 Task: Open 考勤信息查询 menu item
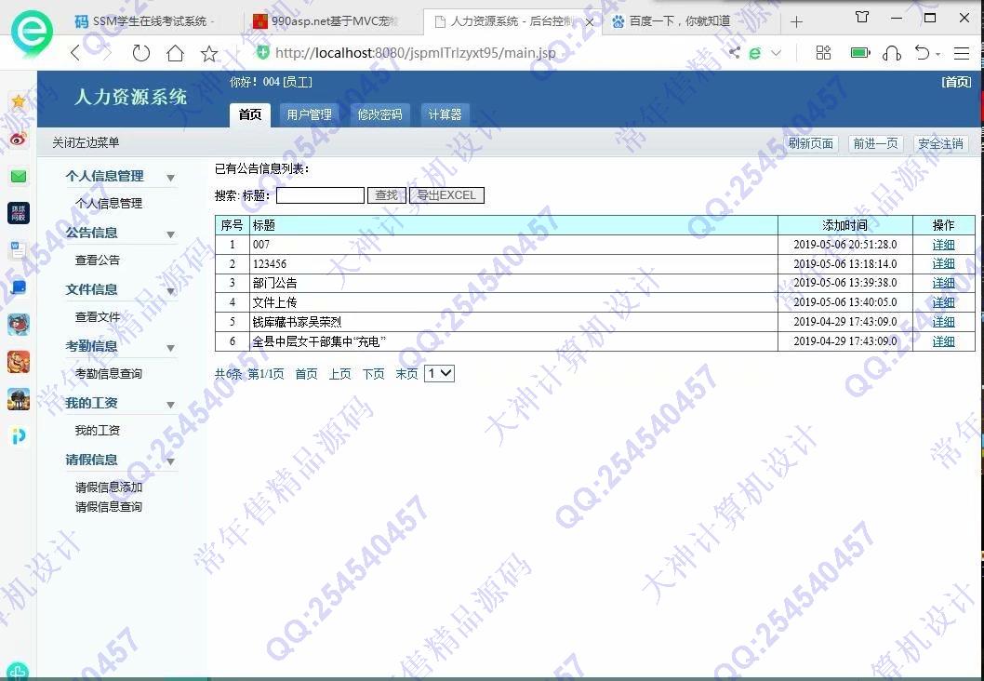[109, 373]
